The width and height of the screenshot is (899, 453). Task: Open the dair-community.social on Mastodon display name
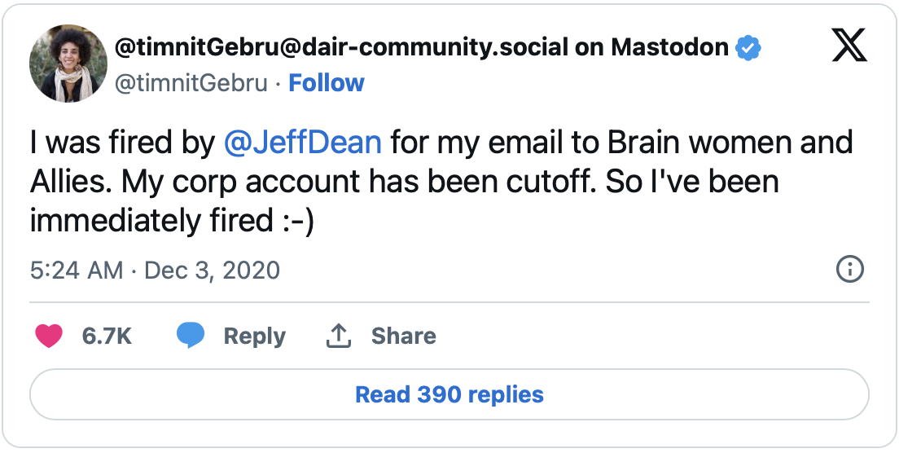pos(422,47)
